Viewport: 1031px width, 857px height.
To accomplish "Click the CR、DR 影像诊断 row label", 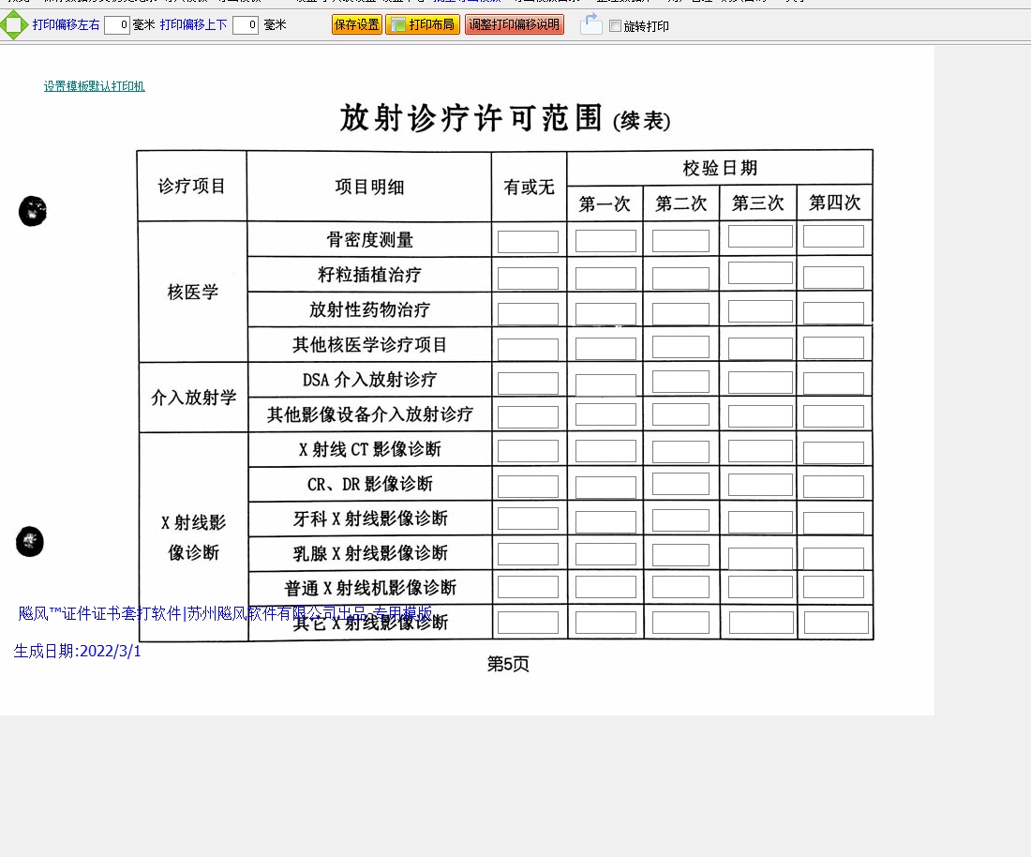I will click(370, 484).
